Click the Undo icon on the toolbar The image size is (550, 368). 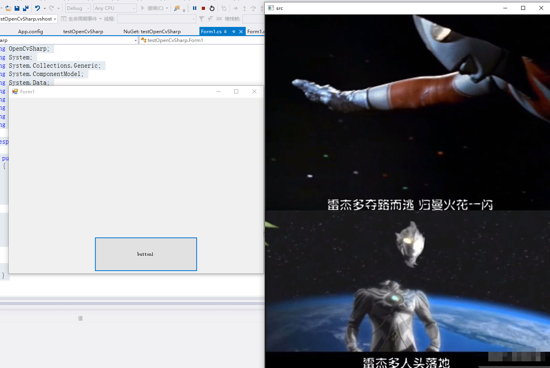point(37,8)
